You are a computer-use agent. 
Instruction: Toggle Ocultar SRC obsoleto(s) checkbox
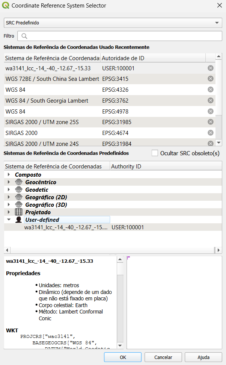tap(155, 153)
